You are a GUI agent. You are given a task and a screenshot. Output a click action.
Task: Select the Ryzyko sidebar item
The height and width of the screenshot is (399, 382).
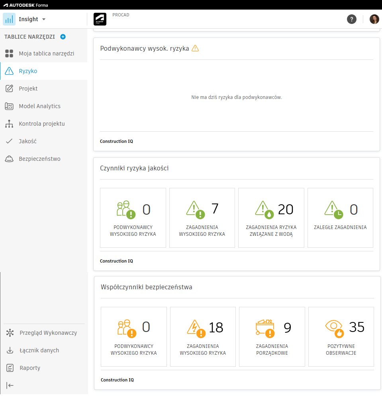point(44,71)
